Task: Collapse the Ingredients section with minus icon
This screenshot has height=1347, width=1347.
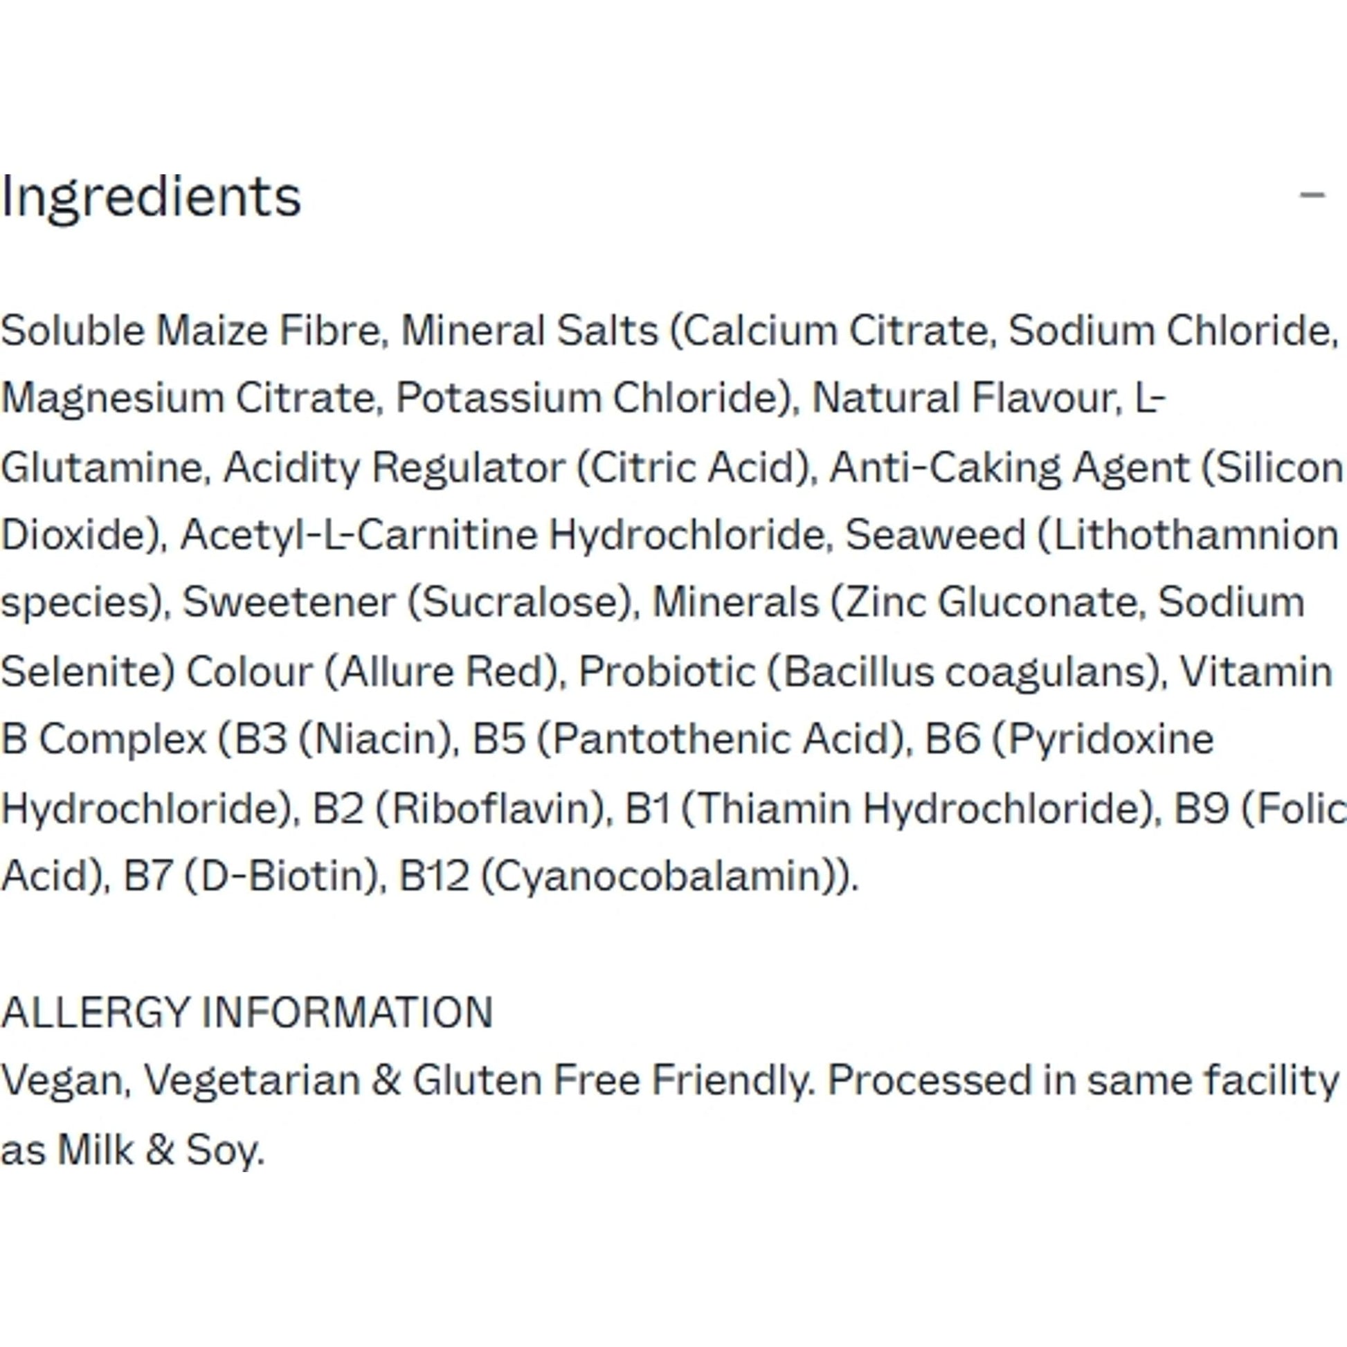Action: click(x=1312, y=195)
